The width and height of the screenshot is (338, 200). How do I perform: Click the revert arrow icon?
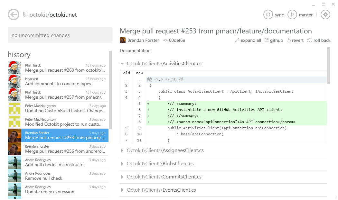click(x=289, y=40)
